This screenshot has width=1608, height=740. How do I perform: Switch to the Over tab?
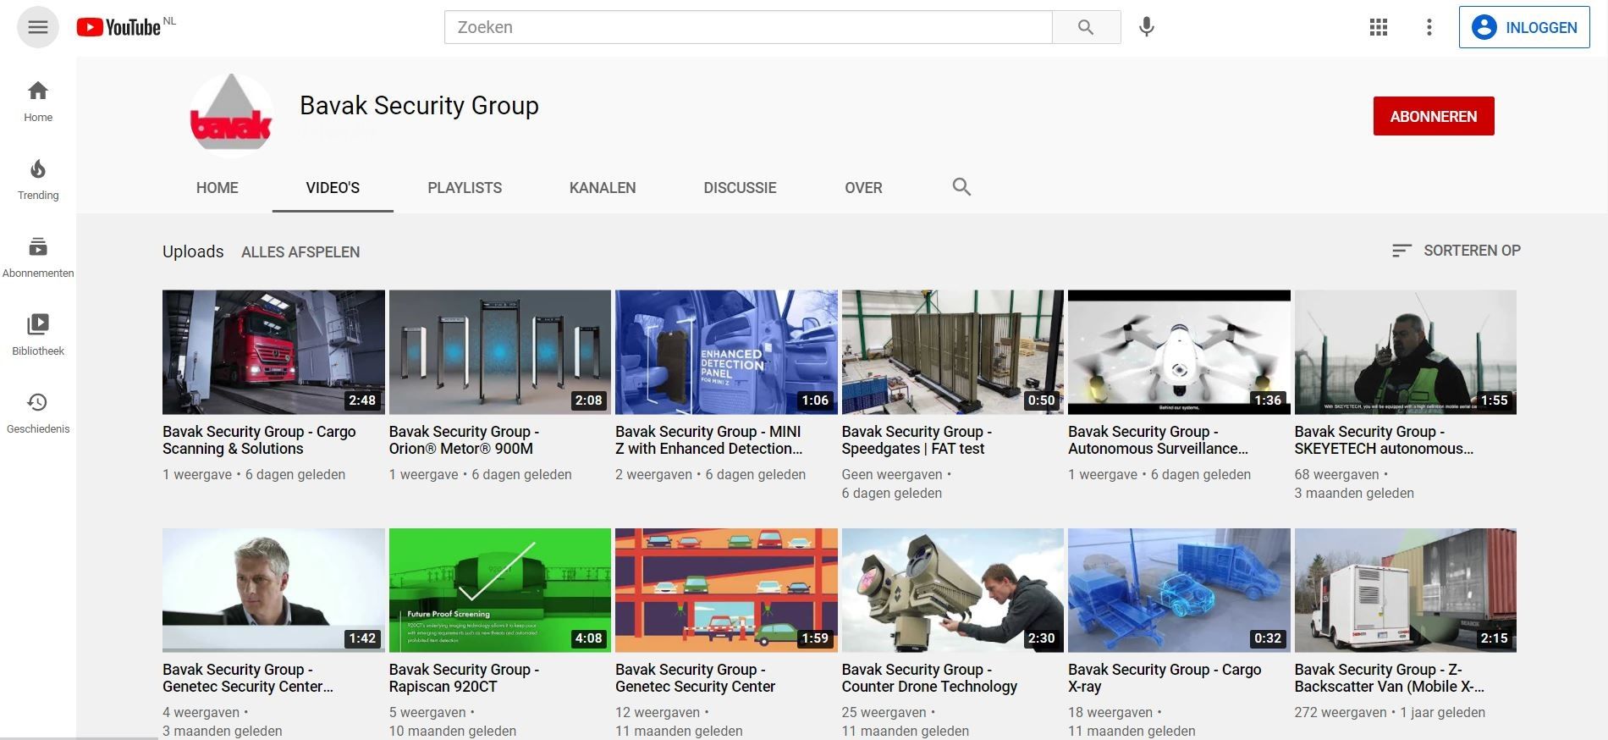[863, 188]
